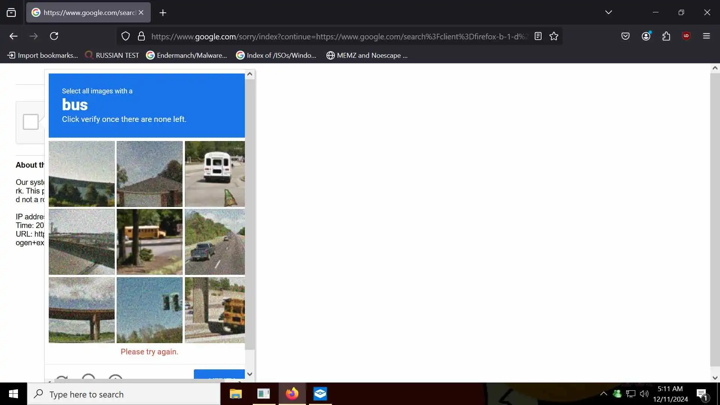This screenshot has height=405, width=720.
Task: Open tracking protection shield panel
Action: coord(126,36)
